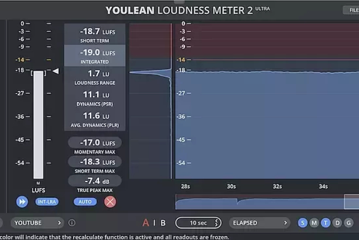Click the 11.1 LU Dynamics (PSR) readout

coord(95,98)
